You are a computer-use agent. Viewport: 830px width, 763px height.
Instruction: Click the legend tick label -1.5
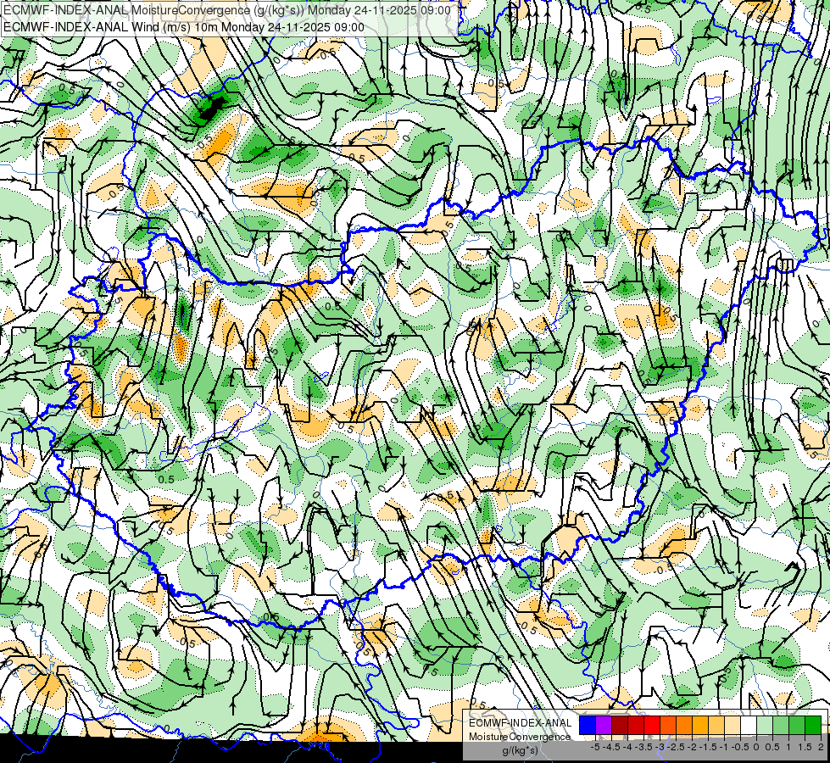click(x=708, y=747)
